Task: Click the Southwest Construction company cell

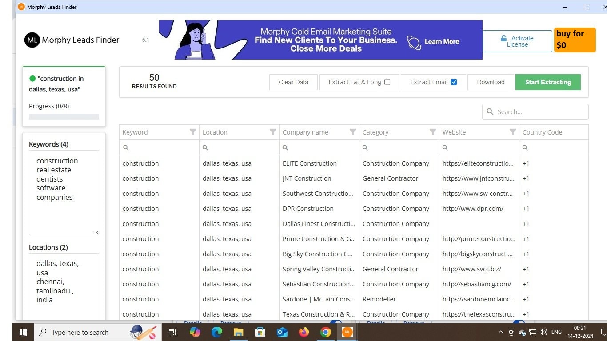Action: (319, 194)
